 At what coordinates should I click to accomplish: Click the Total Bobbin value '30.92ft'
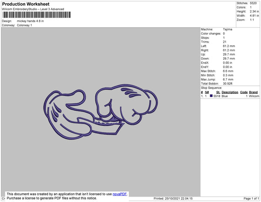point(228,84)
